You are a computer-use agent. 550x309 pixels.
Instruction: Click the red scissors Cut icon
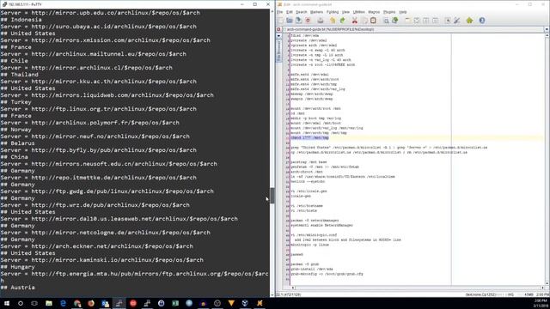[355, 21]
